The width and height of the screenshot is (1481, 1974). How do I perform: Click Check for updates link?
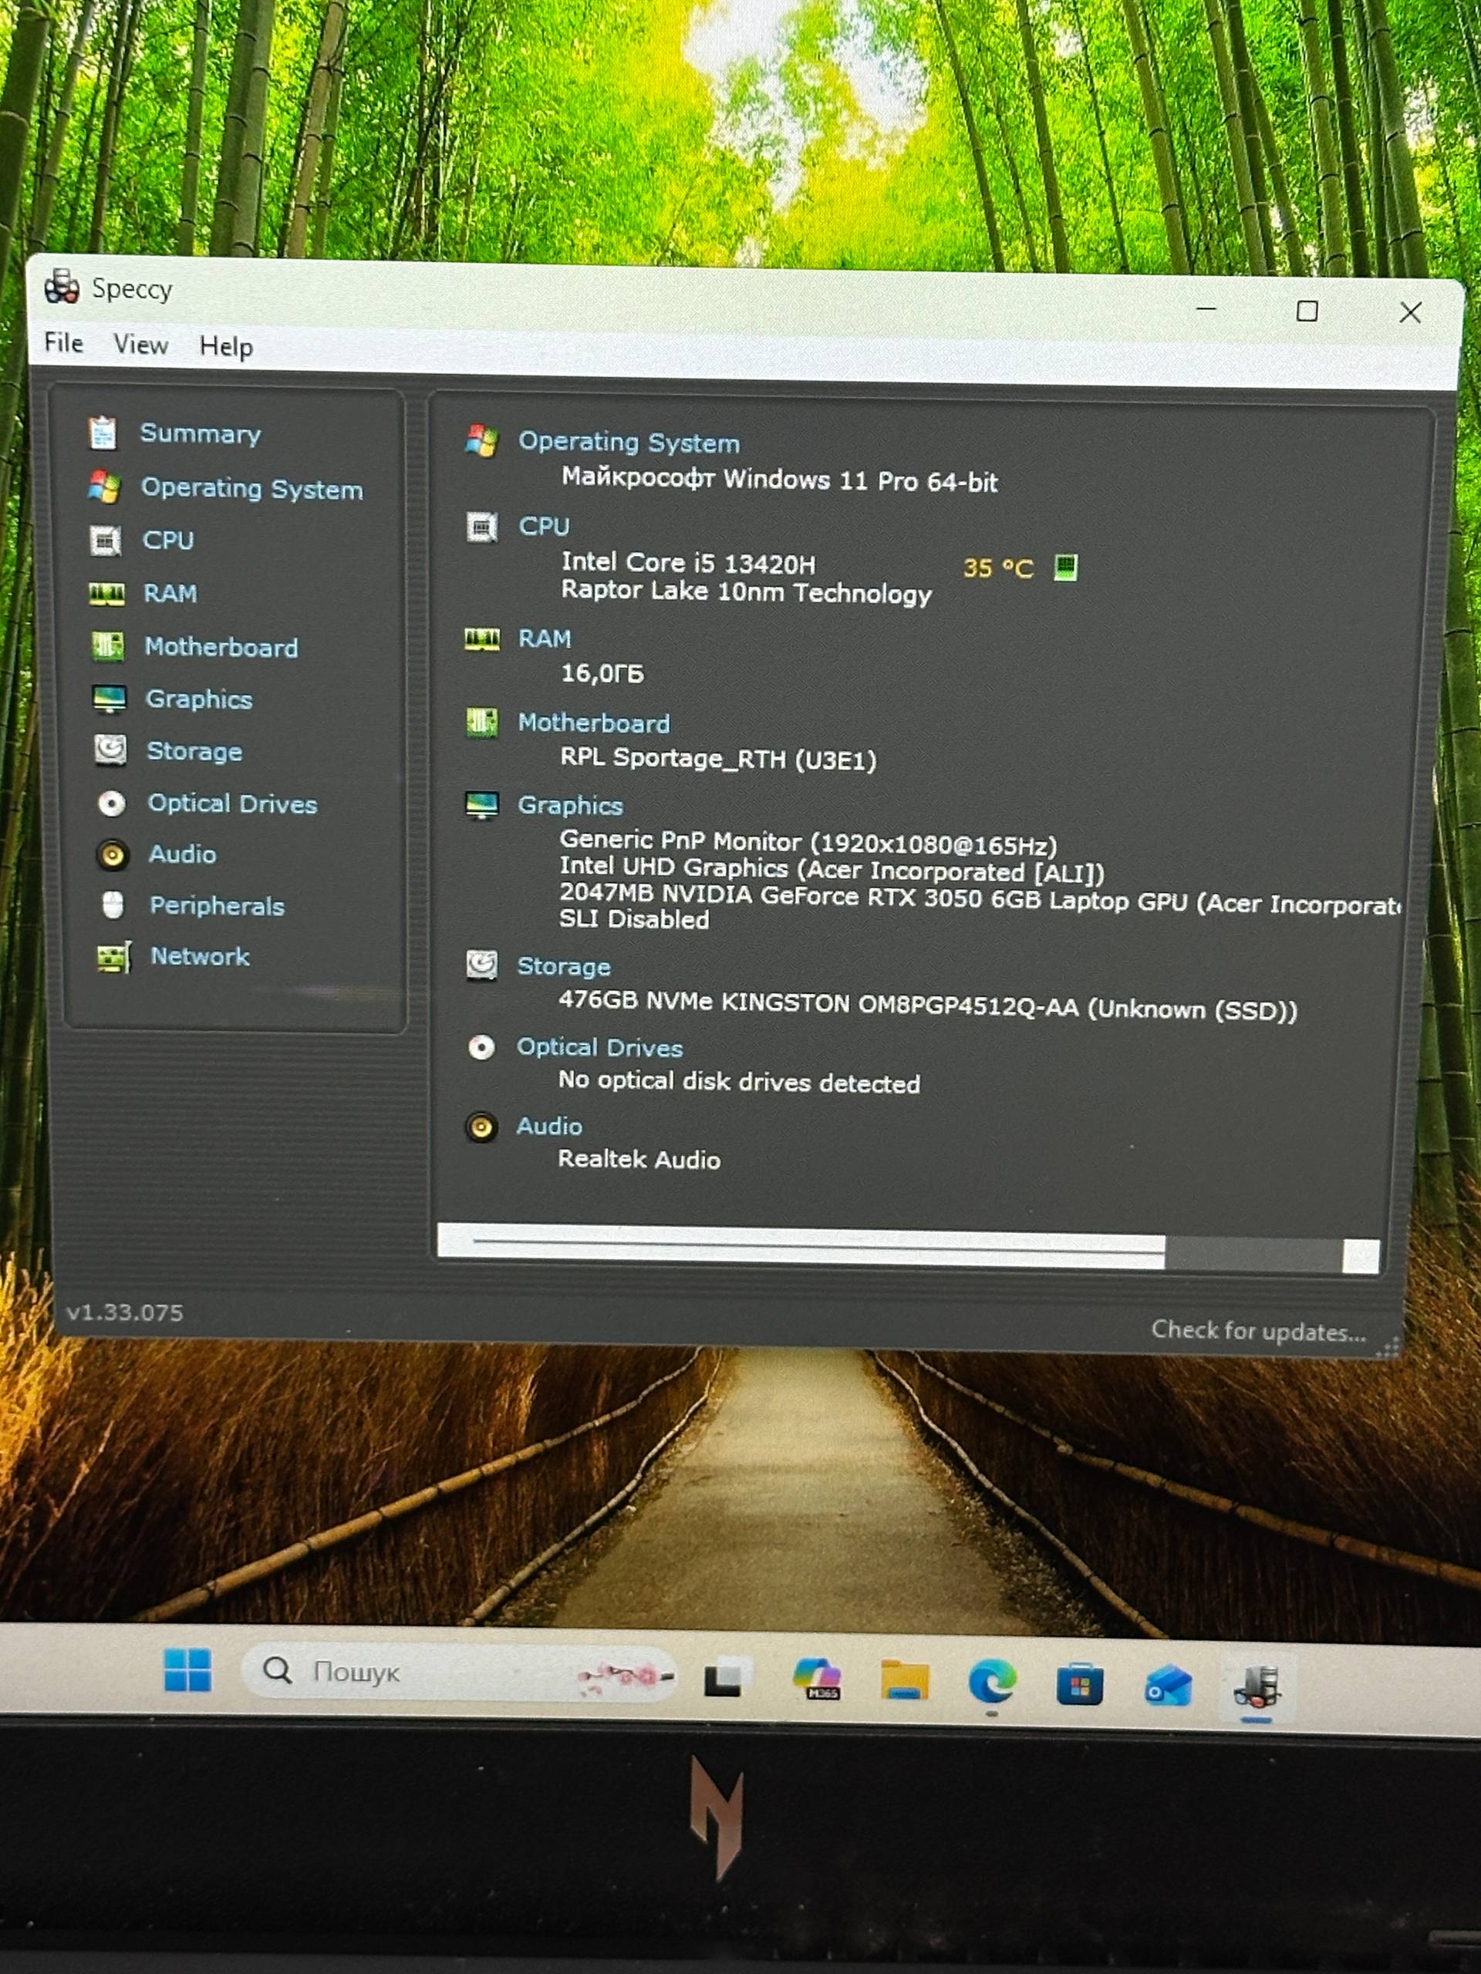1258,1332
